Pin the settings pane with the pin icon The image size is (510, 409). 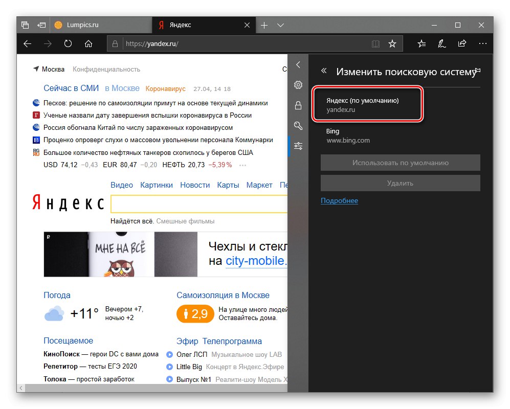(x=477, y=71)
